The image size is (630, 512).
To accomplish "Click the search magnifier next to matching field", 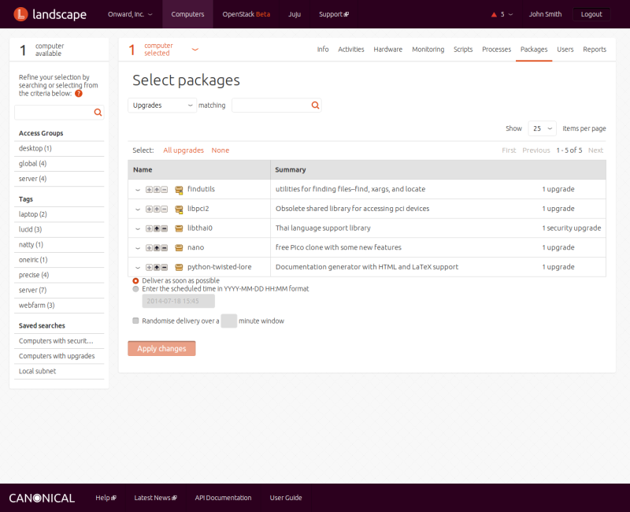I will (315, 106).
